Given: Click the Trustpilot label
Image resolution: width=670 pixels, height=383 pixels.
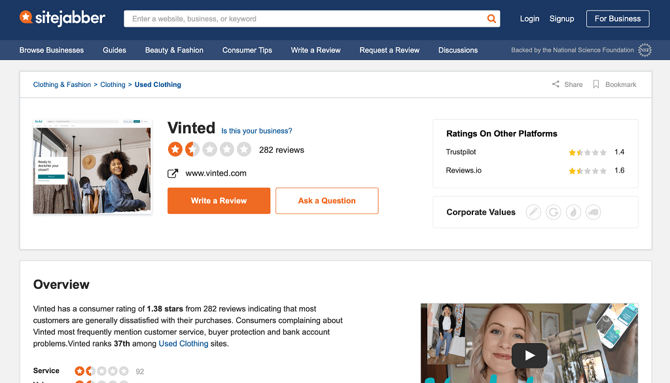Looking at the screenshot, I should coord(461,152).
